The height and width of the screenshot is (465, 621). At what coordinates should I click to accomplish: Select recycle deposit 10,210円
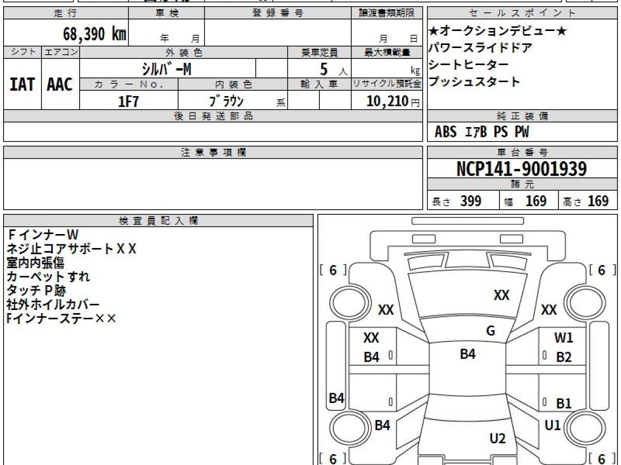click(x=393, y=101)
